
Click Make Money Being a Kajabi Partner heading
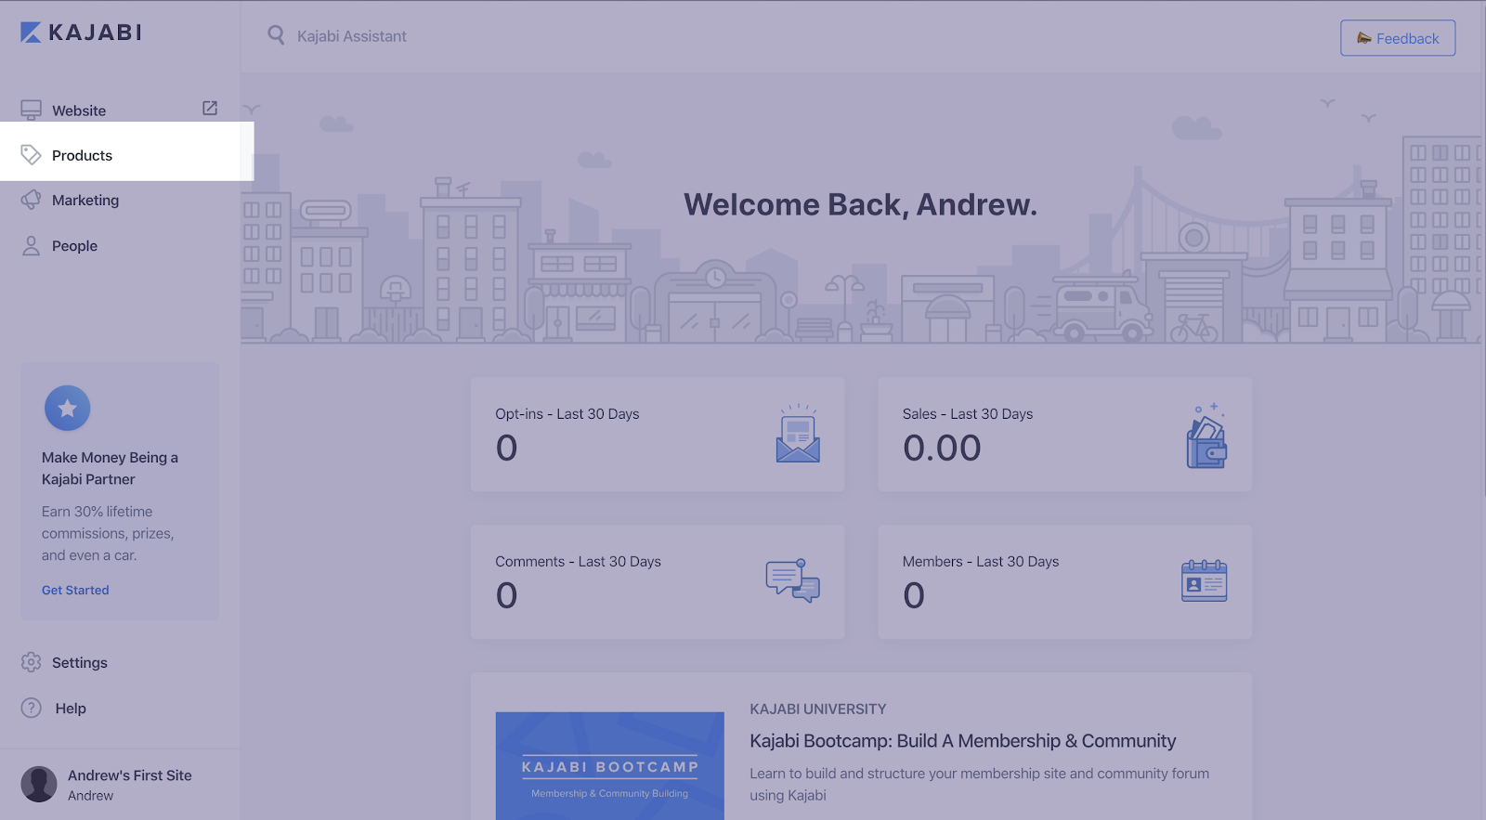point(110,468)
